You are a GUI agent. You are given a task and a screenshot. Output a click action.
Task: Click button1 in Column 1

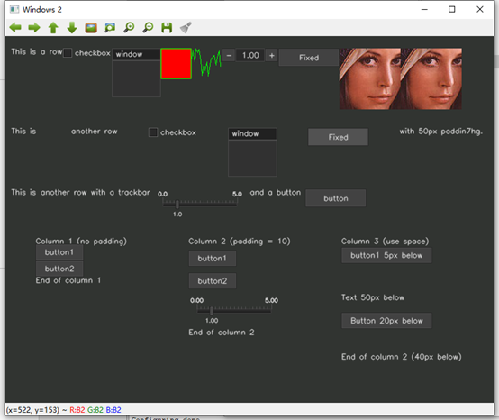[59, 252]
